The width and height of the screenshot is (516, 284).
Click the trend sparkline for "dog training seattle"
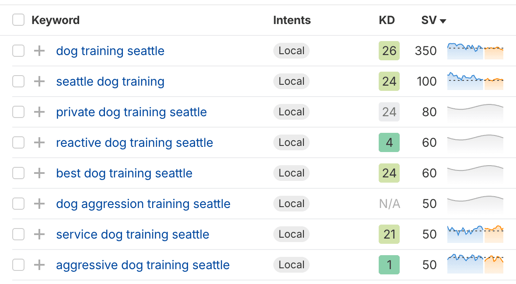pos(475,51)
